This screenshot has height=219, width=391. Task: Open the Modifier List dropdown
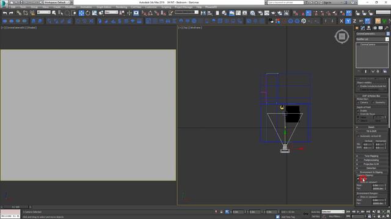(x=372, y=39)
